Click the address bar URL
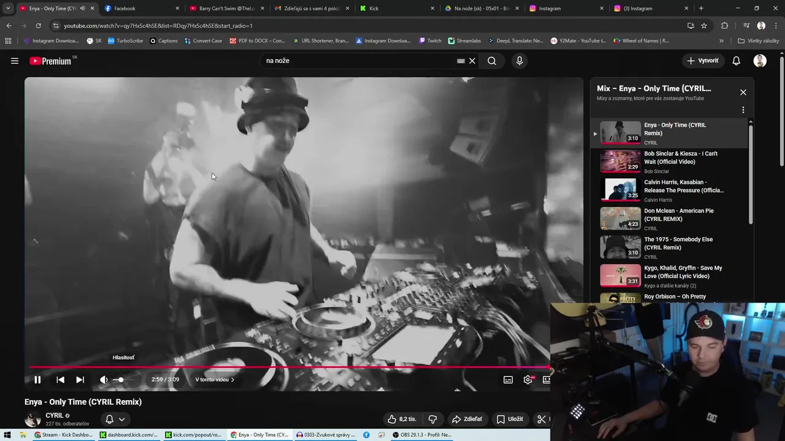 (x=158, y=26)
